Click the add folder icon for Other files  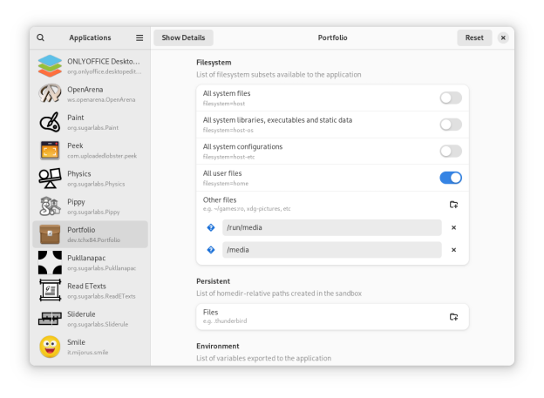453,205
